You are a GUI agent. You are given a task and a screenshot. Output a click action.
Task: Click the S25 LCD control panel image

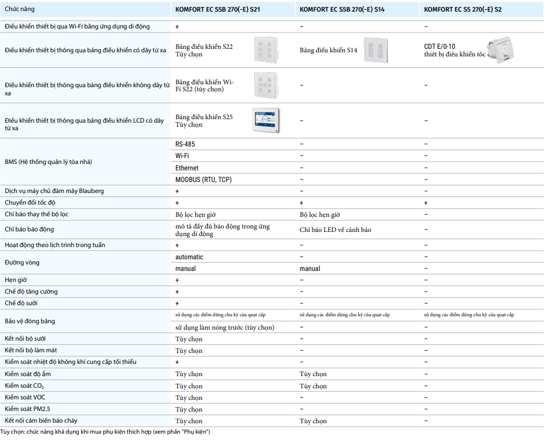click(266, 120)
